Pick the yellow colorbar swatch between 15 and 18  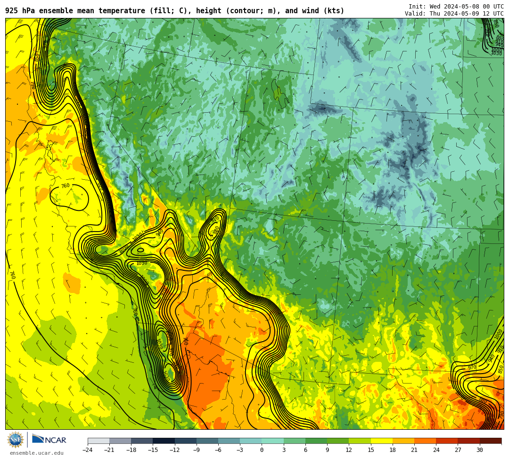[x=382, y=441]
